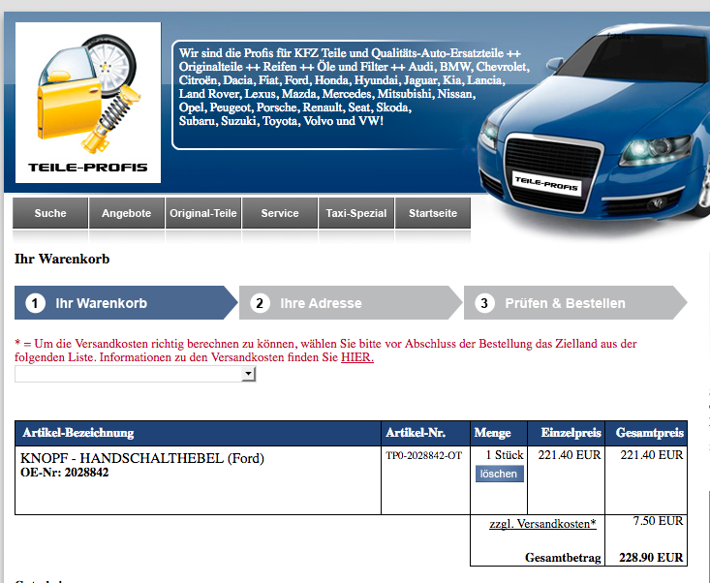Screen dimensions: 710x583
Task: Open the zzgl. Versandkosten link
Action: (542, 524)
